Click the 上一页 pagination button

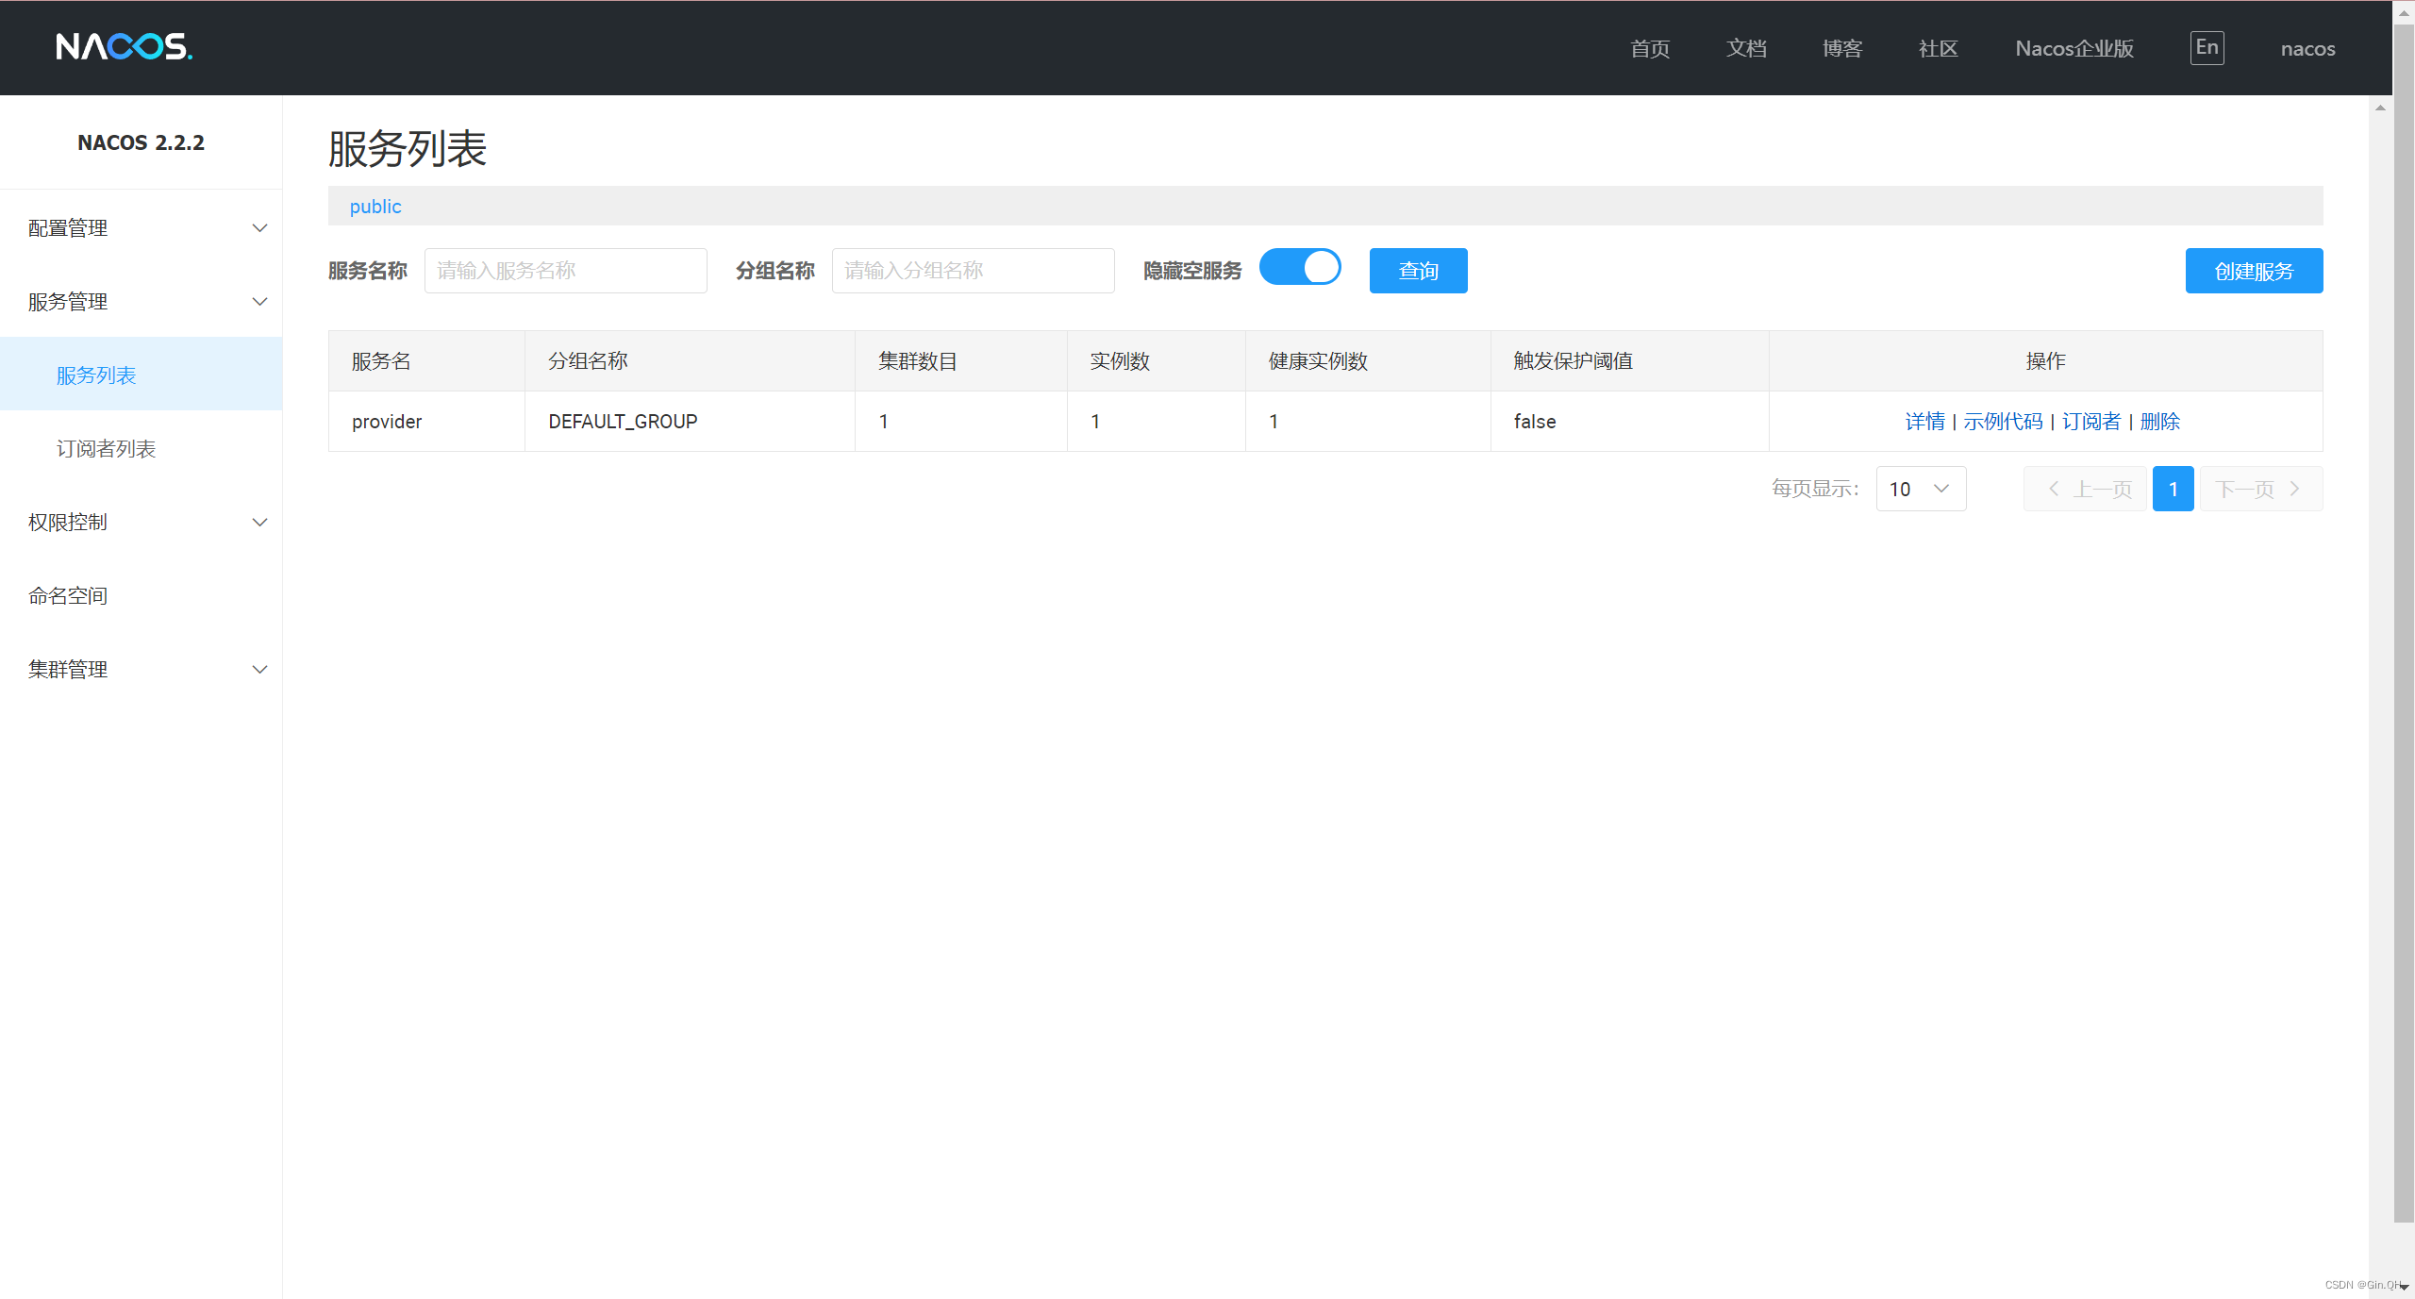(x=2085, y=489)
